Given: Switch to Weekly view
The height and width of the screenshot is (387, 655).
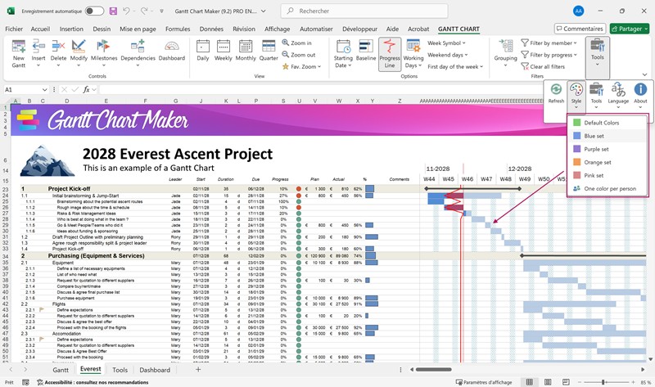Looking at the screenshot, I should [224, 51].
